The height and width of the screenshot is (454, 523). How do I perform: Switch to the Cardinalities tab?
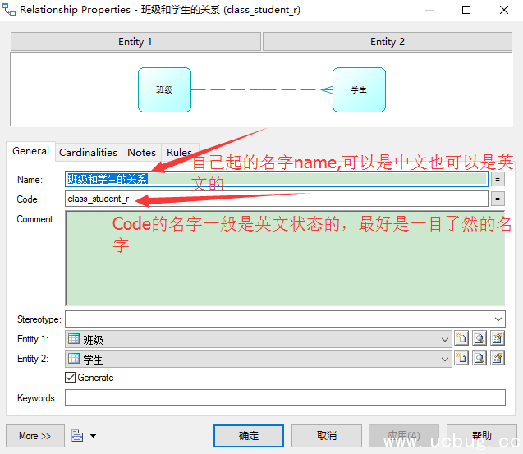coord(89,153)
